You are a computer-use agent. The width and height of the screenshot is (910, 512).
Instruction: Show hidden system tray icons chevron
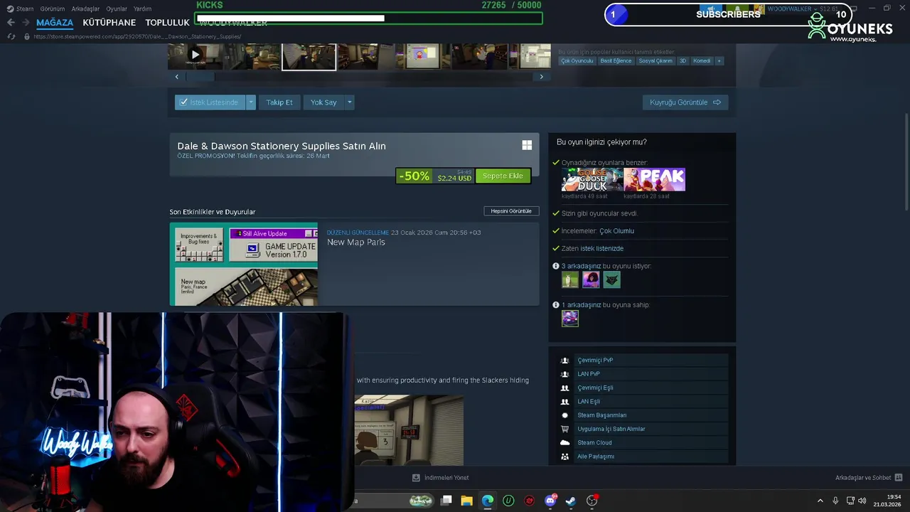[820, 501]
